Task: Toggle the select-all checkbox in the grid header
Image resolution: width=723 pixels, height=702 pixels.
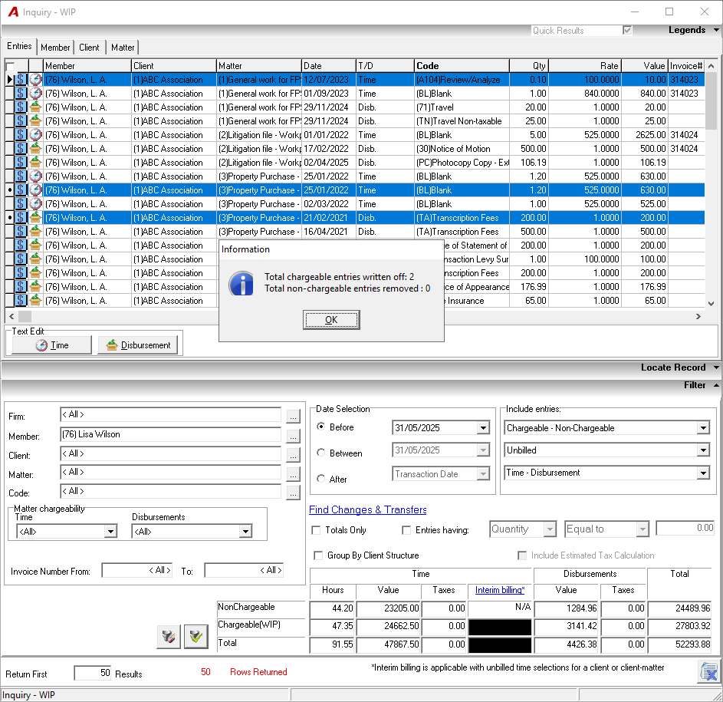Action: tap(10, 66)
